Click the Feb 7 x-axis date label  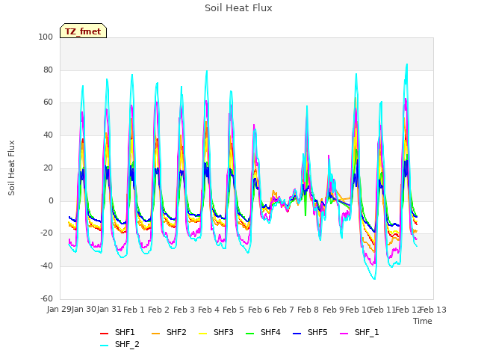click(283, 310)
